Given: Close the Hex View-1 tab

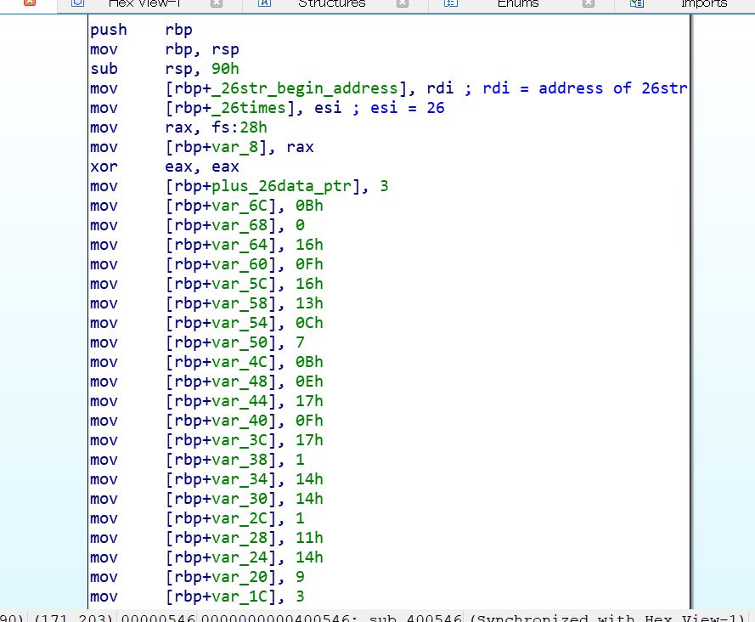Looking at the screenshot, I should click(x=217, y=4).
